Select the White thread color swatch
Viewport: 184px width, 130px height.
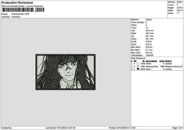(138, 63)
